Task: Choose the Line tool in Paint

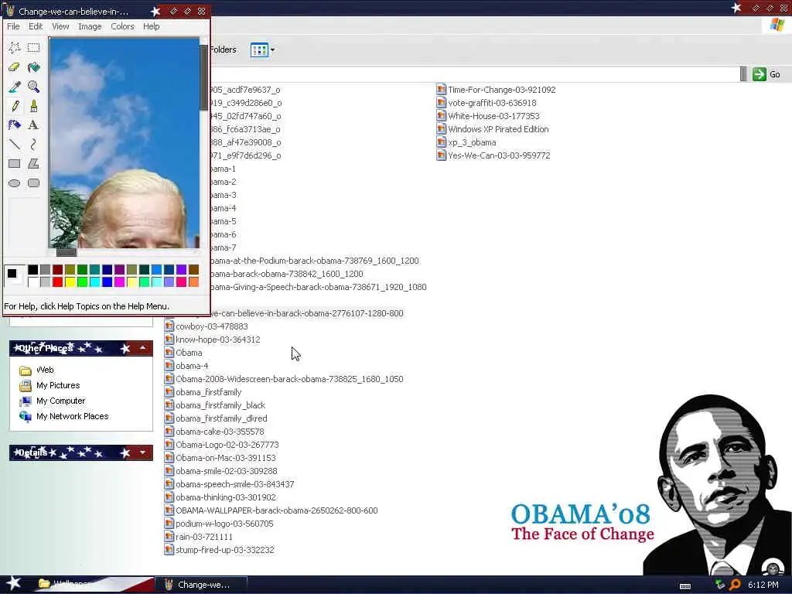Action: tap(15, 145)
